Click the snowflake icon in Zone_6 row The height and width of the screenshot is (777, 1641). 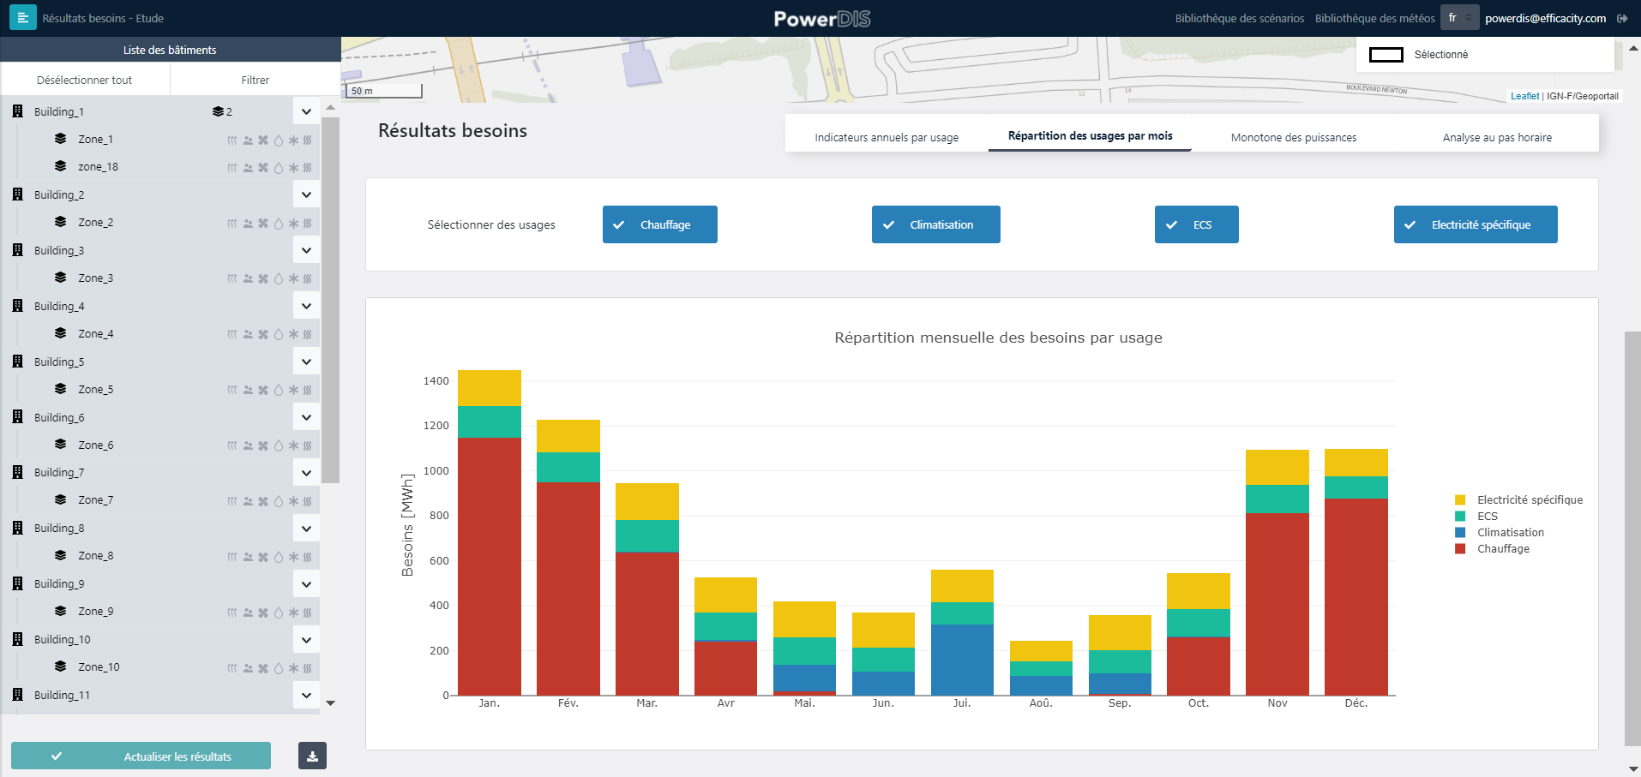pyautogui.click(x=293, y=445)
